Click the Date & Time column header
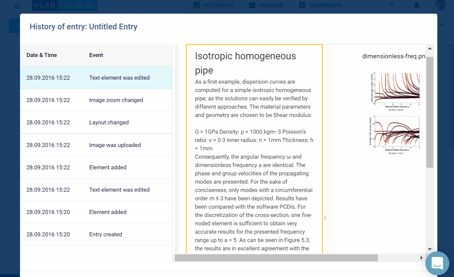The image size is (454, 277). point(42,55)
